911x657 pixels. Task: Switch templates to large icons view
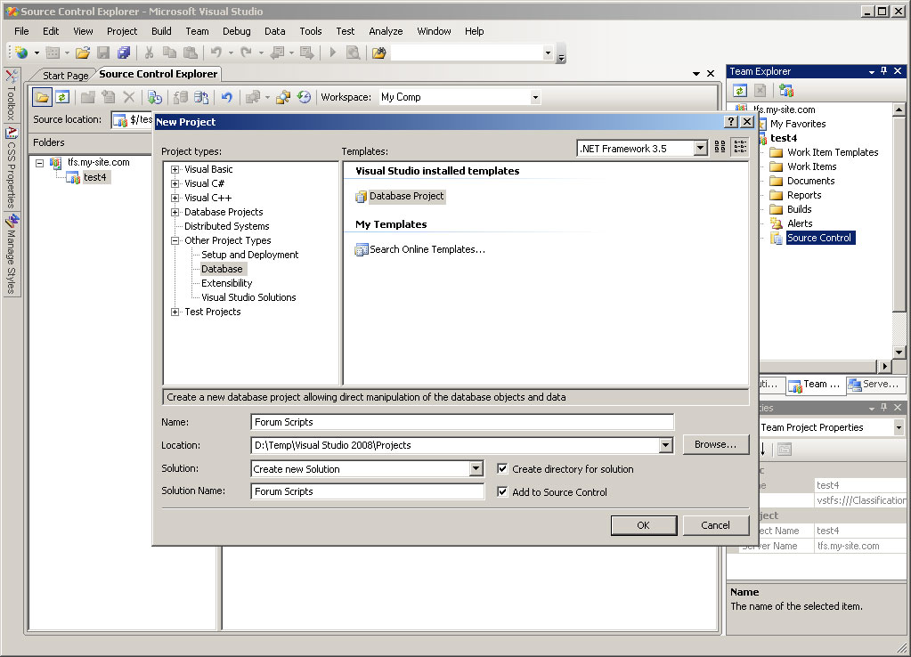[x=720, y=146]
